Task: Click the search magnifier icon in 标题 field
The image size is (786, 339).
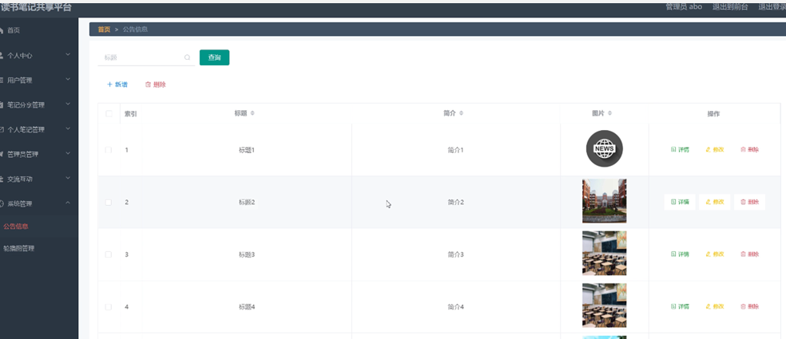Action: (x=188, y=57)
